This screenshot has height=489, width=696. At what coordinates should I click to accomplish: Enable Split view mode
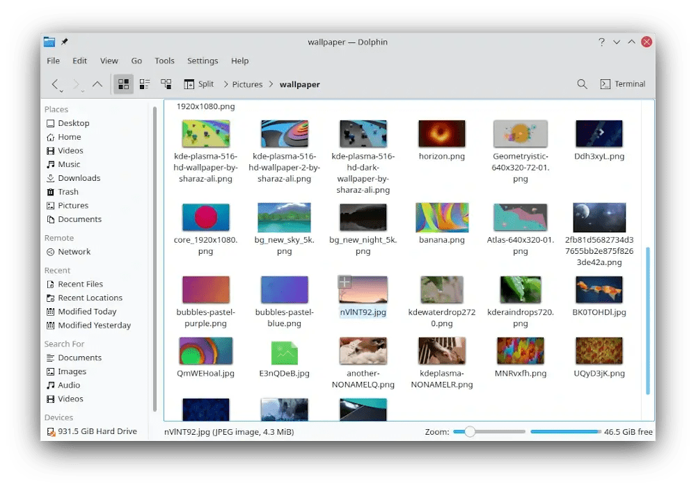click(198, 83)
